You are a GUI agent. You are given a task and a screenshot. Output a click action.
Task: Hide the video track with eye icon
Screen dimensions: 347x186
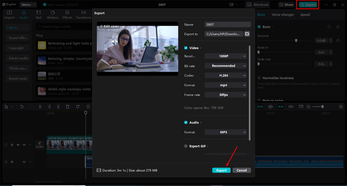[18, 145]
